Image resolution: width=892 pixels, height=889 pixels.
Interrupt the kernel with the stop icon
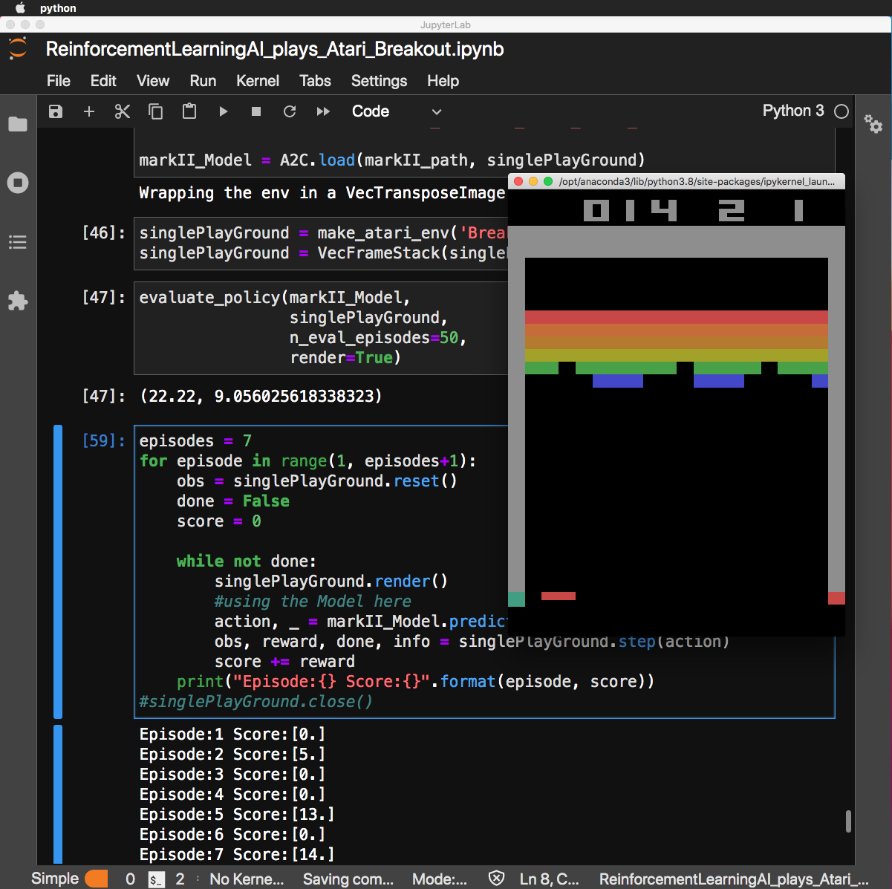(256, 111)
